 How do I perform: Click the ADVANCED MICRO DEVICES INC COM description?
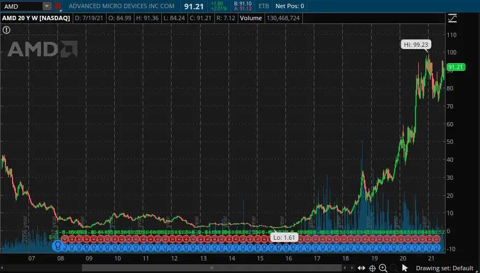point(121,6)
